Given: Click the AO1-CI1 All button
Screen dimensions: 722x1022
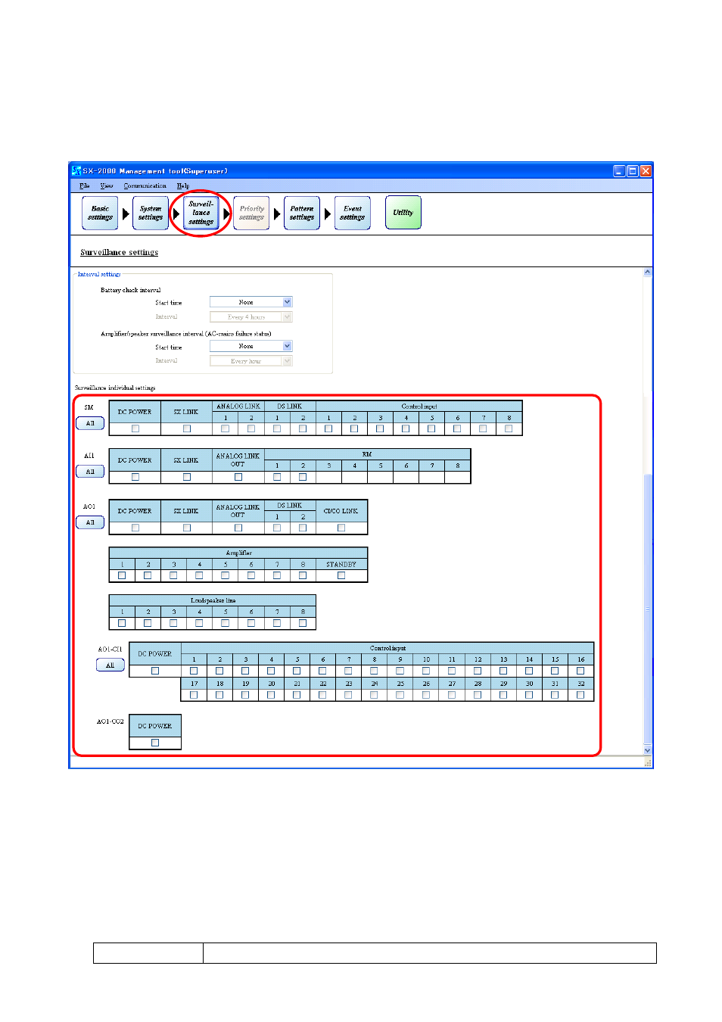Looking at the screenshot, I should point(110,665).
